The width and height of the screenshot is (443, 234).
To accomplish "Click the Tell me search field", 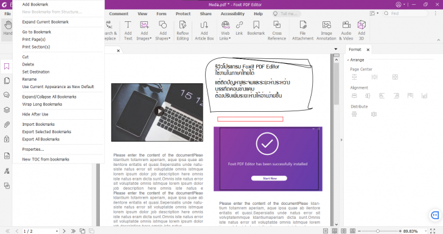I will pyautogui.click(x=287, y=13).
